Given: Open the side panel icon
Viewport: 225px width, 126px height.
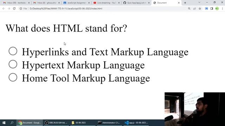Looking at the screenshot, I should click(x=212, y=8).
